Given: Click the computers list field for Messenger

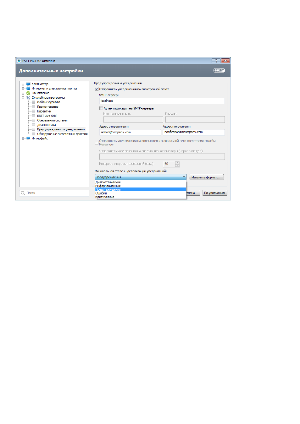Looking at the screenshot, I should coord(162,156).
